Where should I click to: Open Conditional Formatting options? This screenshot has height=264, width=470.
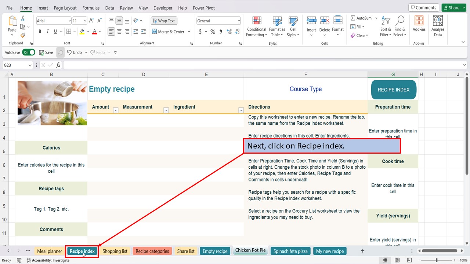click(x=256, y=26)
